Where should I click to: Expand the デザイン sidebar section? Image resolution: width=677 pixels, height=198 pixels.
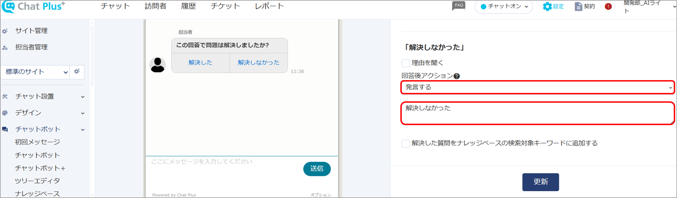click(x=83, y=113)
